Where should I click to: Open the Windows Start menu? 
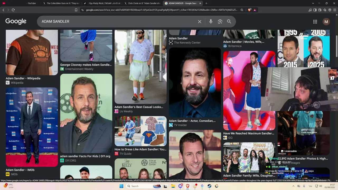121,186
